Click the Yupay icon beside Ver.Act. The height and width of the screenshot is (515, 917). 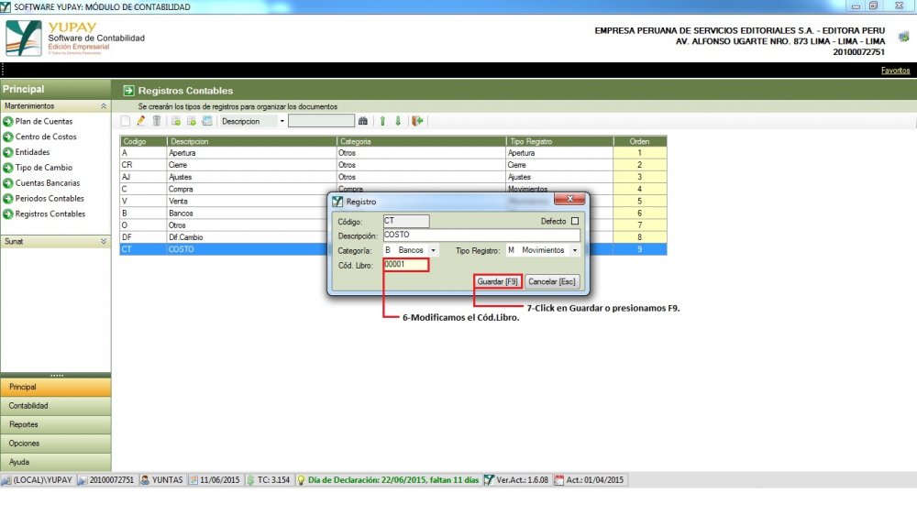point(489,480)
